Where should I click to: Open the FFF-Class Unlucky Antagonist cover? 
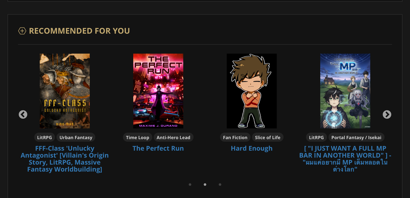(x=65, y=91)
